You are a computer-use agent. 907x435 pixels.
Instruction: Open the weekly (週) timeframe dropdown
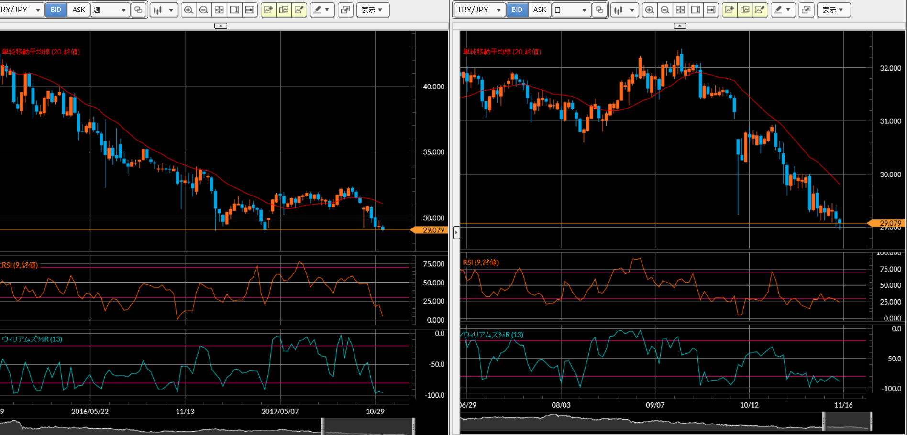(111, 10)
